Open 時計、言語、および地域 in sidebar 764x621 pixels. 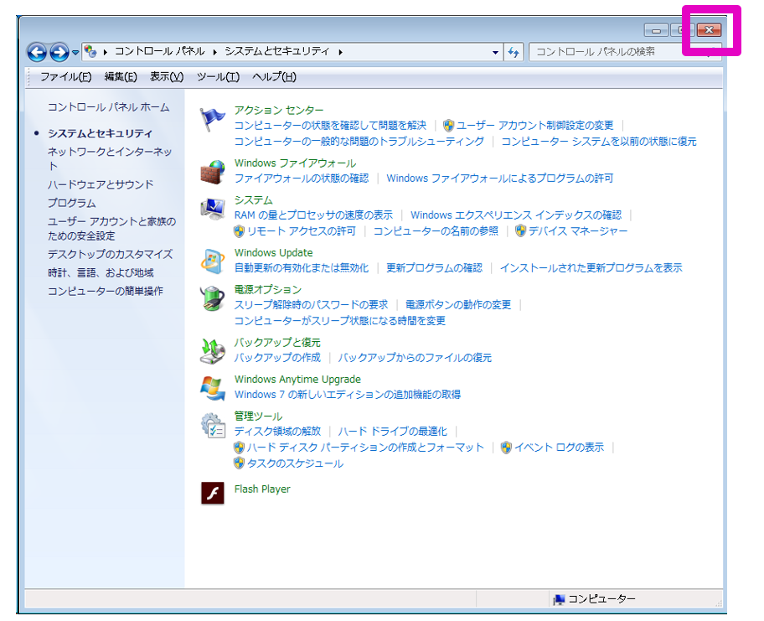click(101, 273)
